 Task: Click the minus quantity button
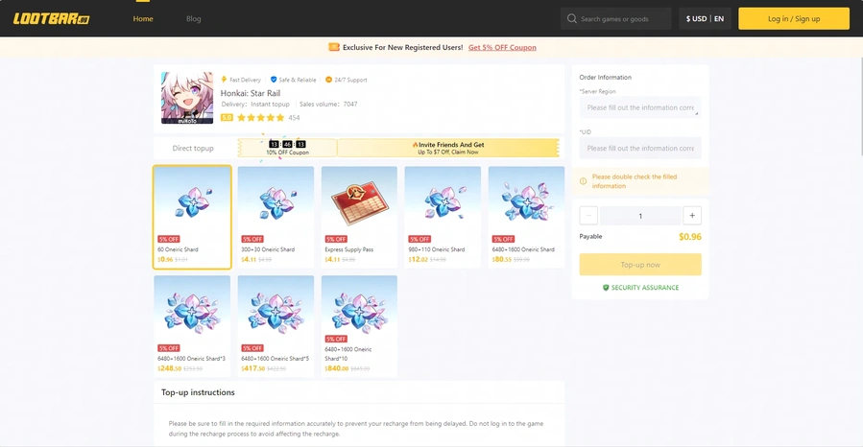[588, 216]
